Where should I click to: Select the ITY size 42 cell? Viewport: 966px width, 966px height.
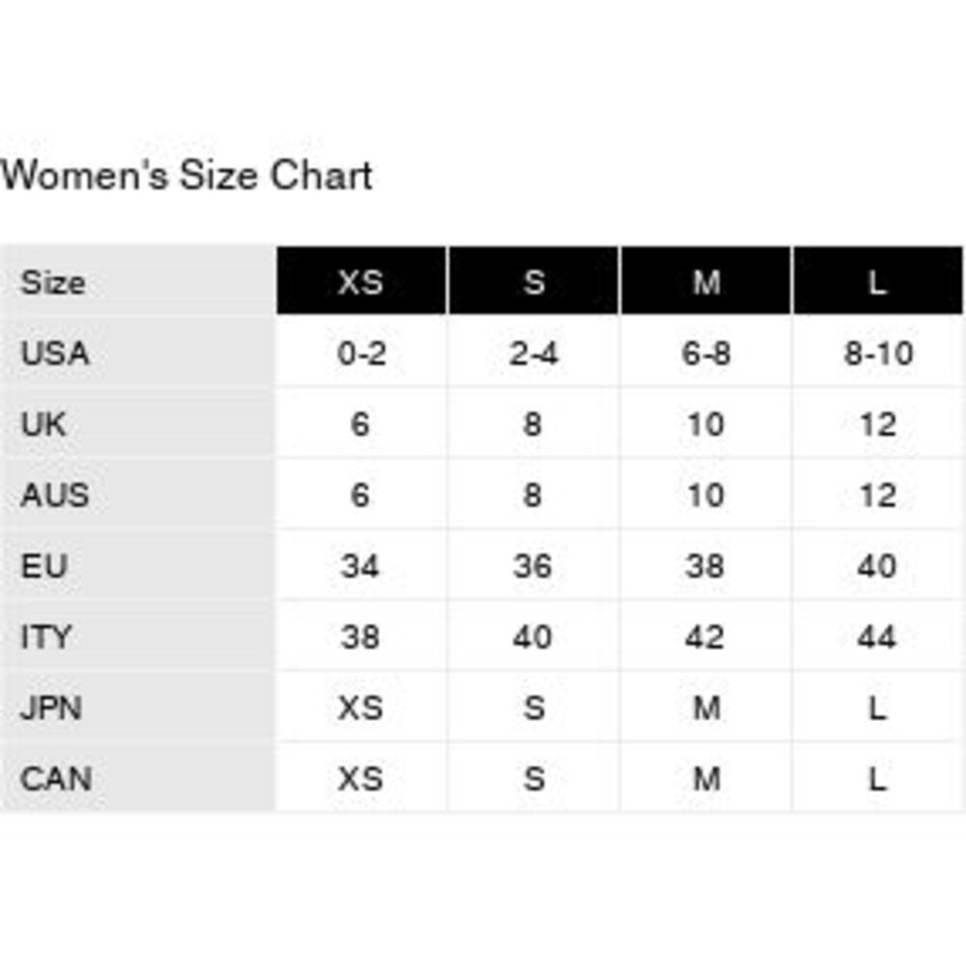705,637
